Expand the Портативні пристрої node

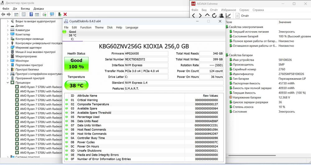8,65
